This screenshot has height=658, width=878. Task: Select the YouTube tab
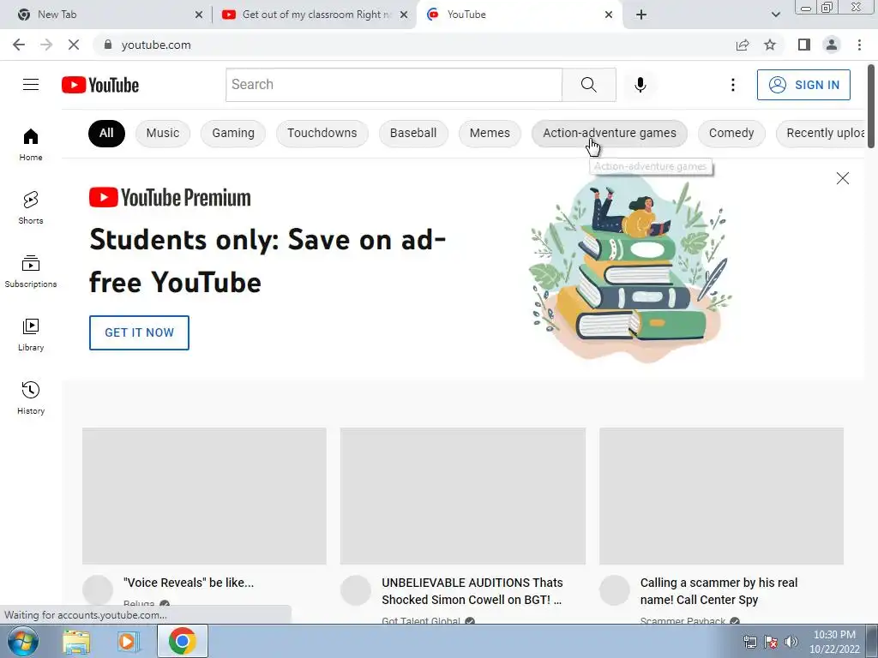pyautogui.click(x=518, y=15)
